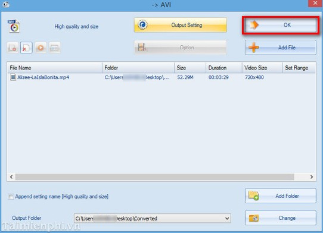Click the Set Range column header
This screenshot has width=323, height=233.
(299, 68)
